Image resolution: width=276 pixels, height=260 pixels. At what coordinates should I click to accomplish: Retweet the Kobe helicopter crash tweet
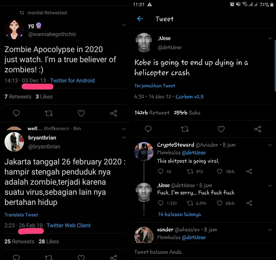click(184, 129)
